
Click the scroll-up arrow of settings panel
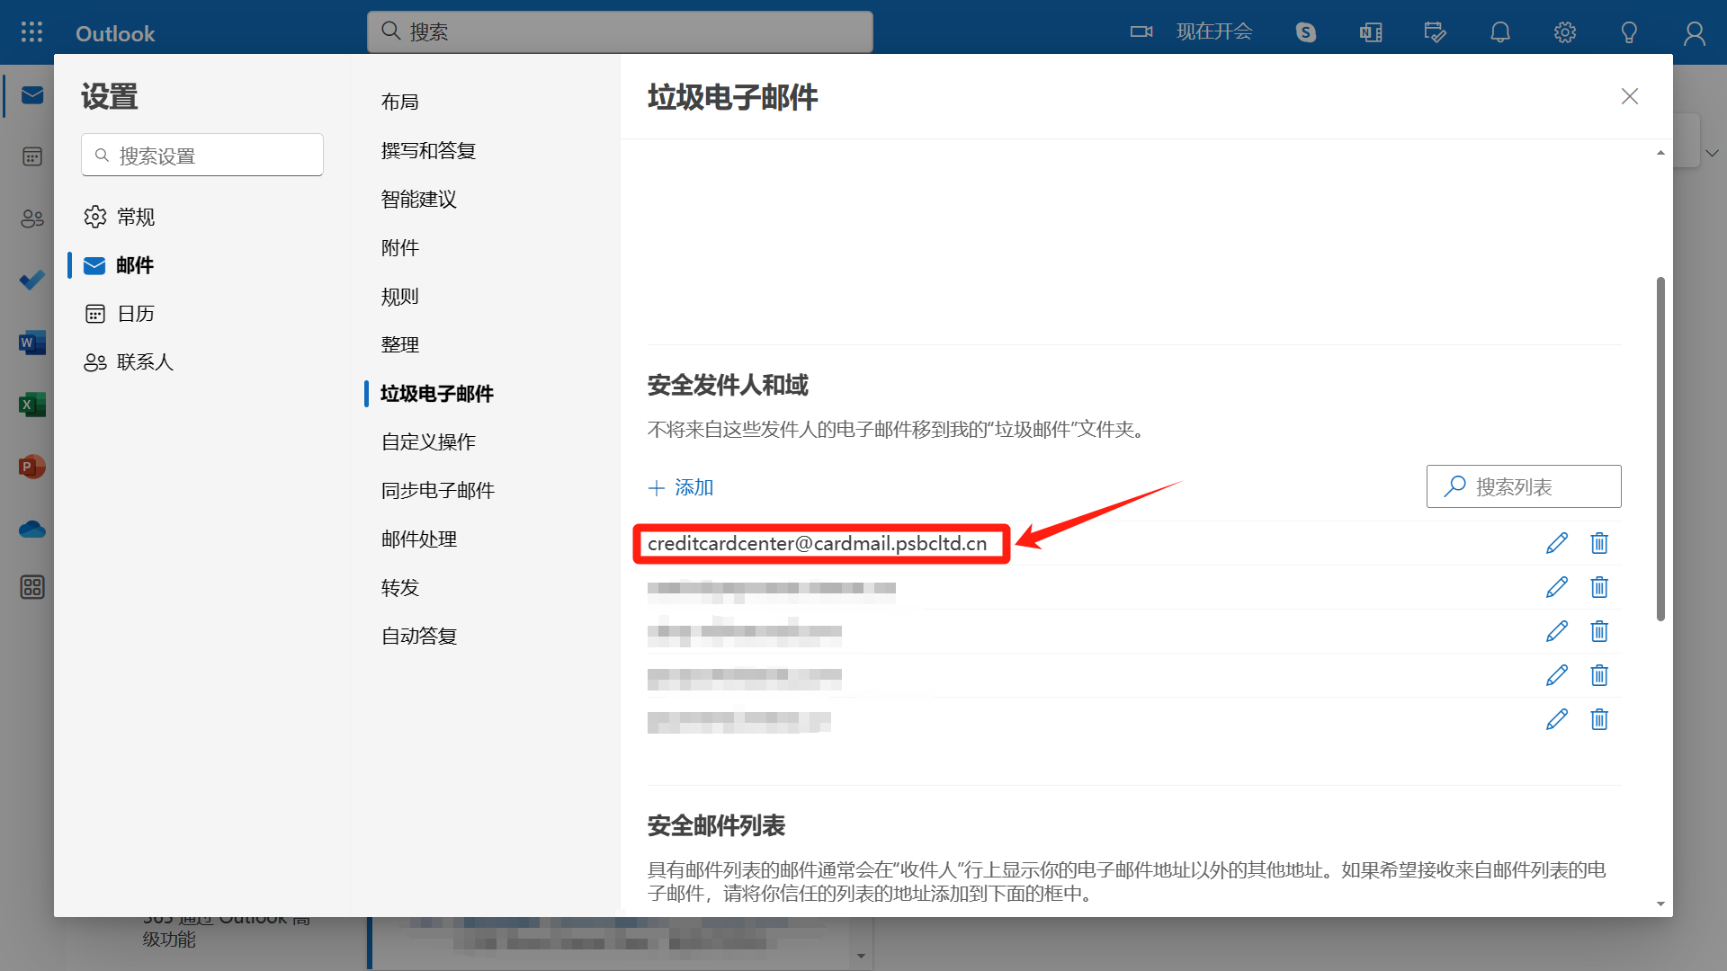[1660, 153]
